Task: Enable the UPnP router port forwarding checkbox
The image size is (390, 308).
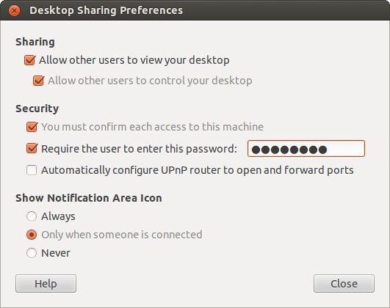Action: pyautogui.click(x=32, y=170)
